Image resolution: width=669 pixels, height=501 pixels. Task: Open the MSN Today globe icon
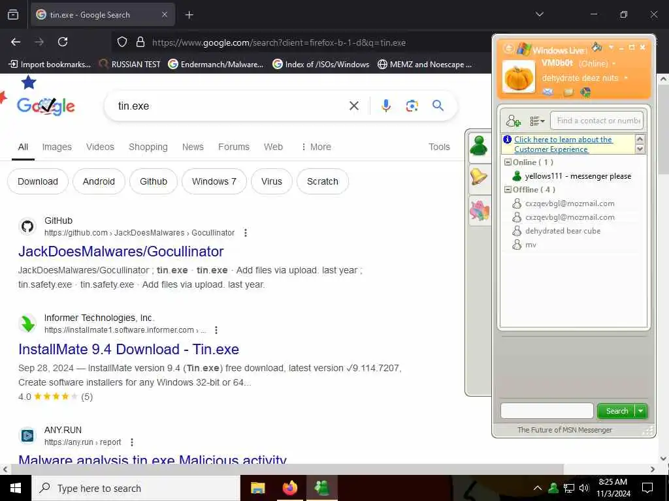click(586, 92)
